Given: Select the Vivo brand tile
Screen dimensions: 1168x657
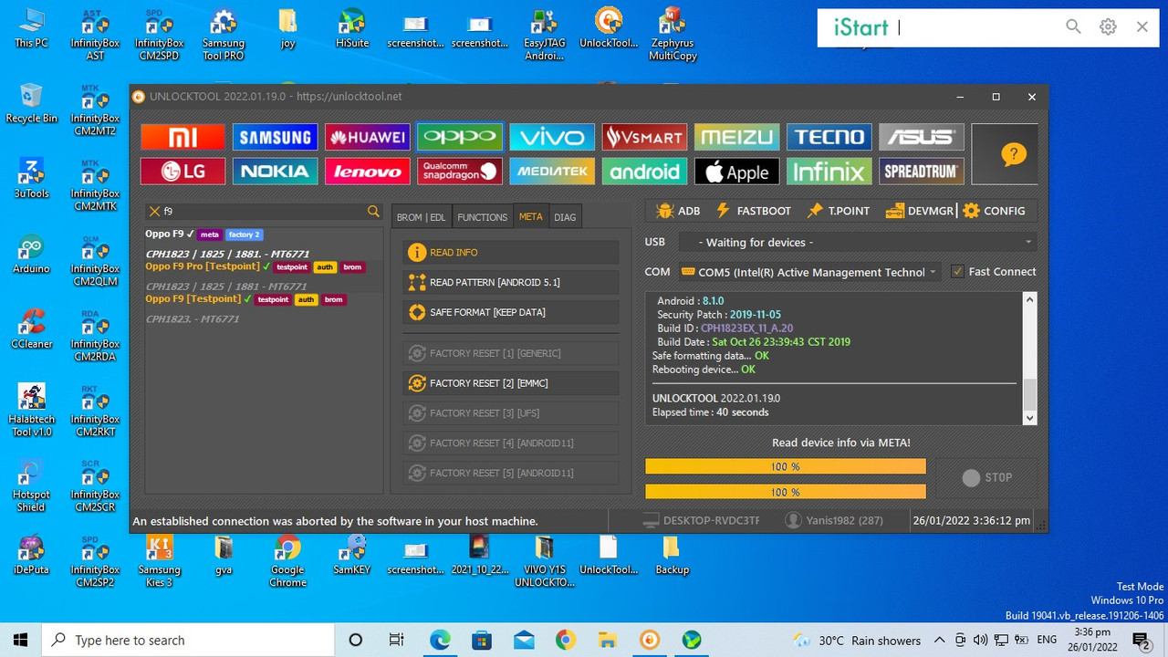Looking at the screenshot, I should [552, 137].
